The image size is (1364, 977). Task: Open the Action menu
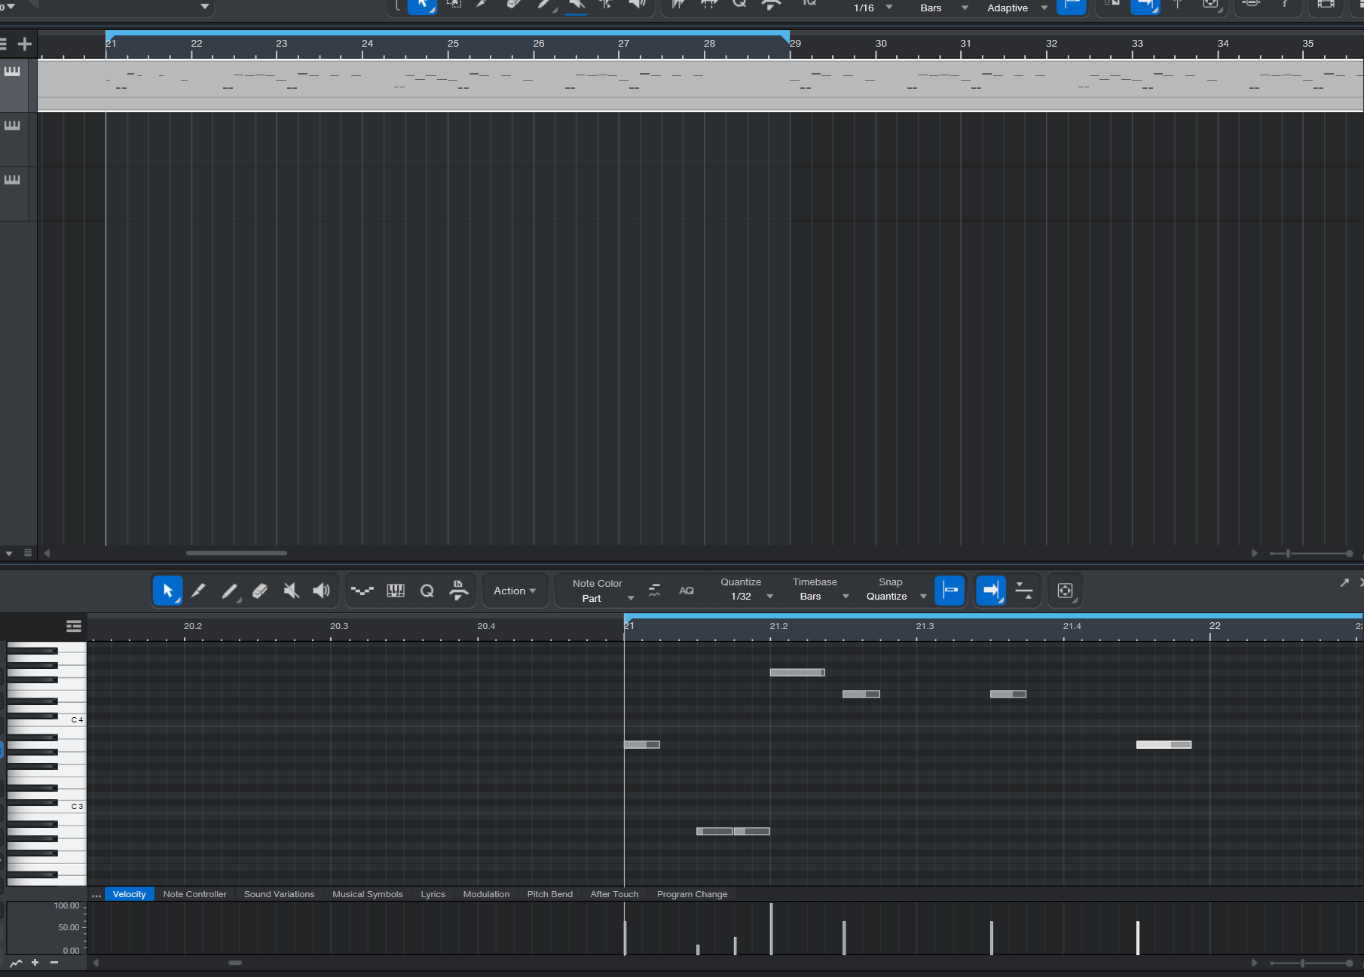click(x=515, y=591)
